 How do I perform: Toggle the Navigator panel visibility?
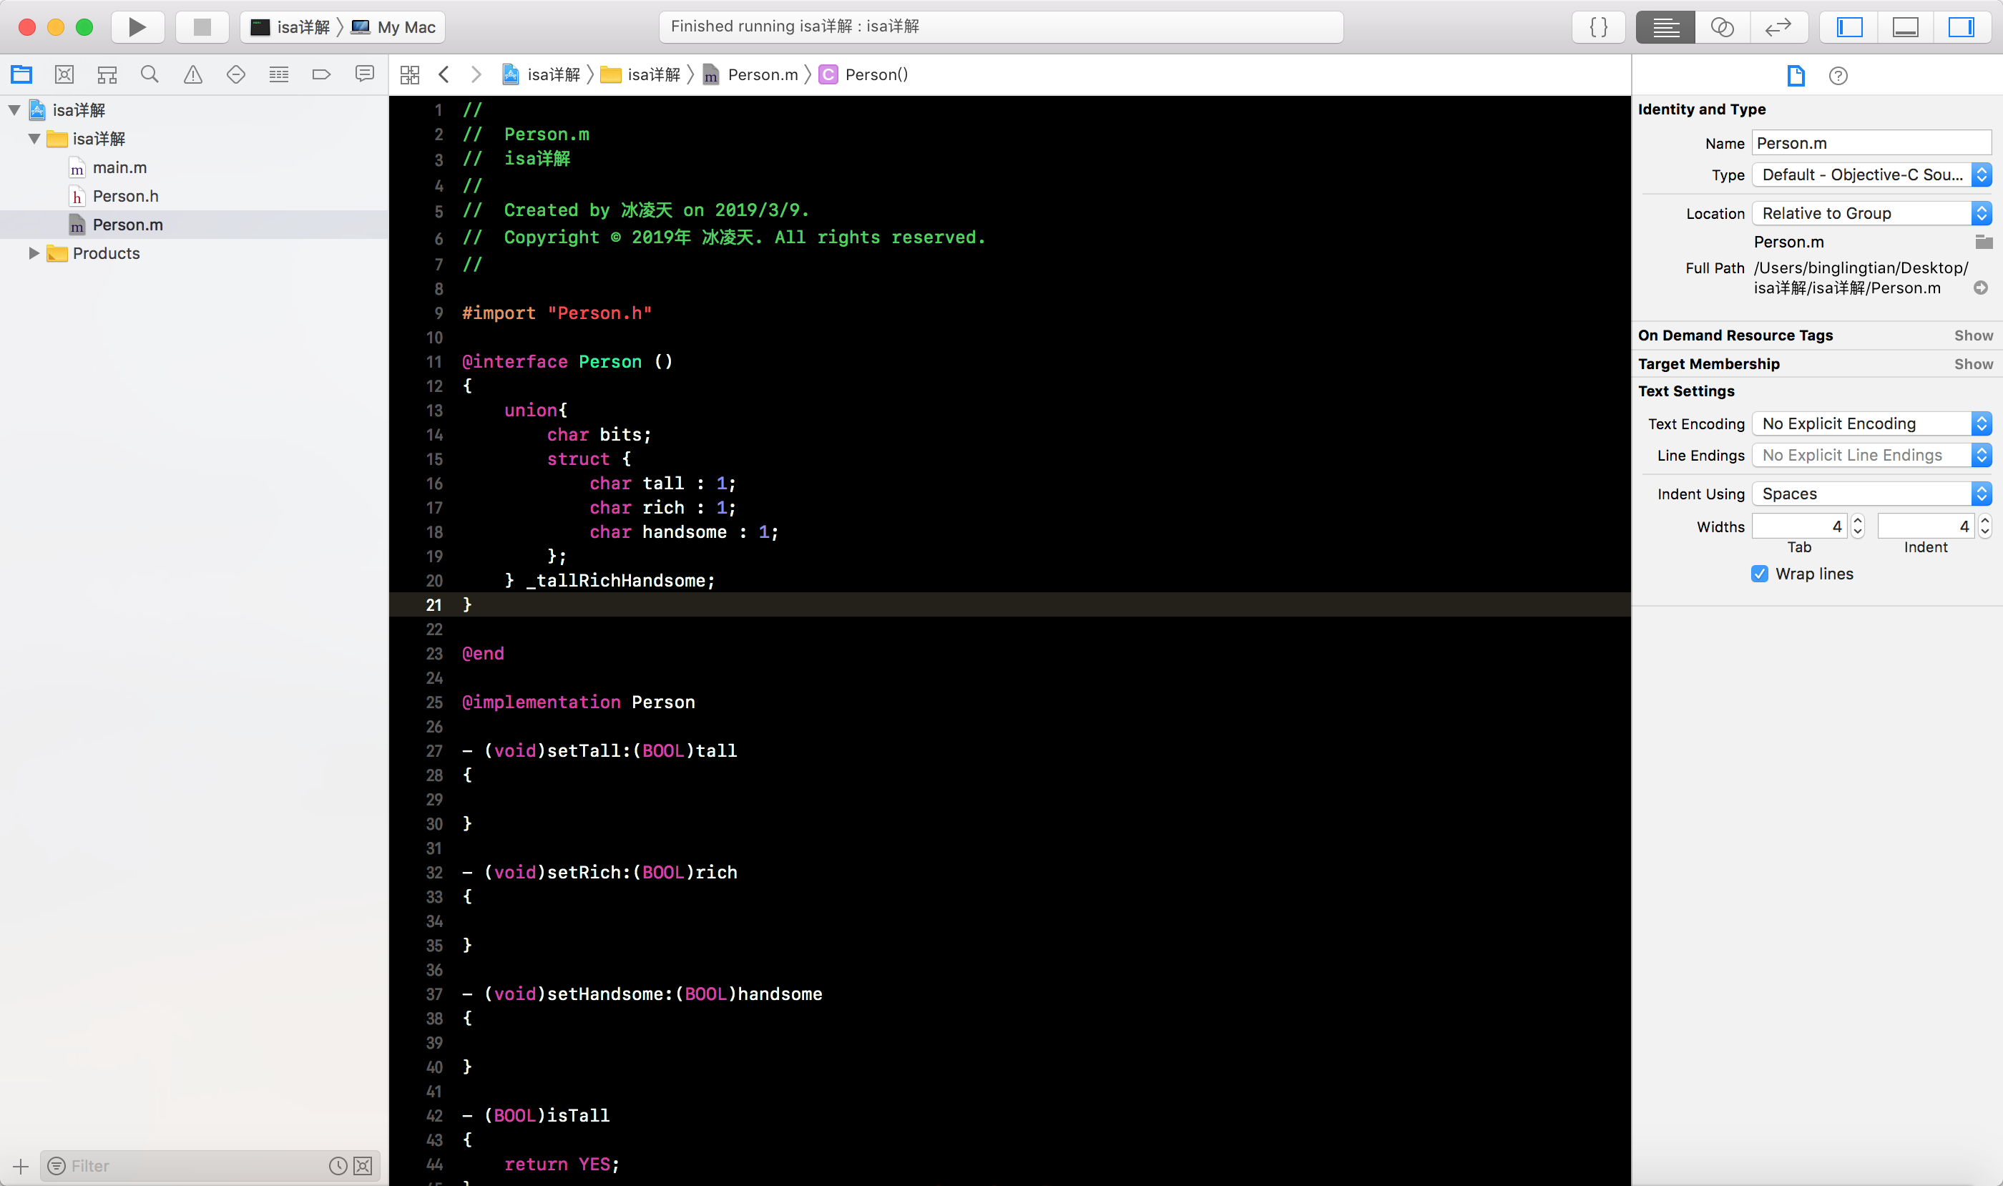pos(1849,27)
